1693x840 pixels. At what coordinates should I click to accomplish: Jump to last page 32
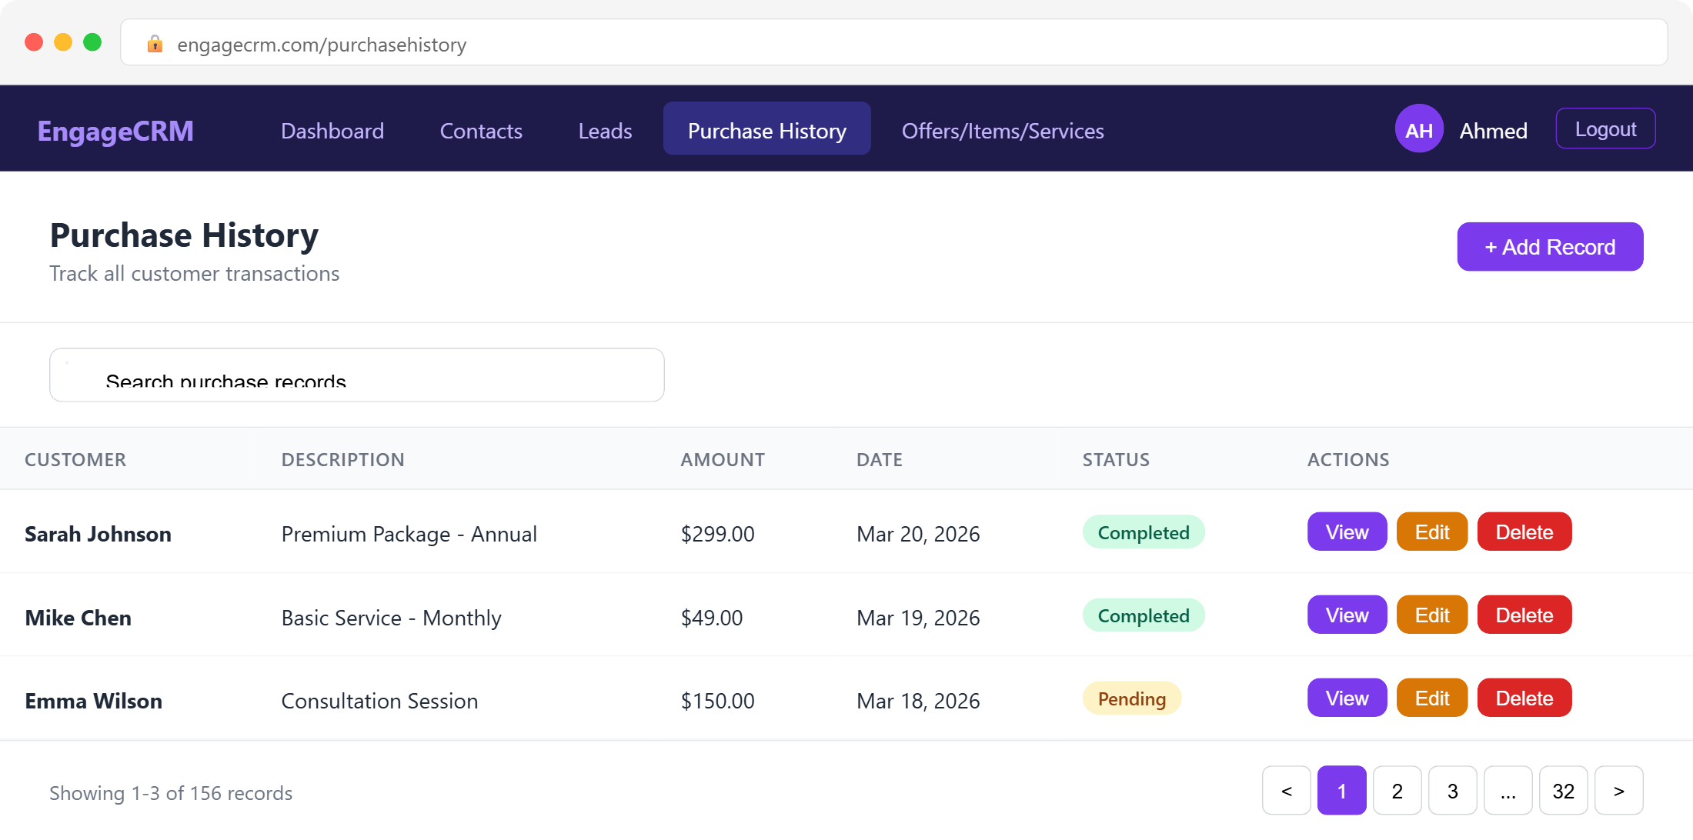click(x=1563, y=791)
